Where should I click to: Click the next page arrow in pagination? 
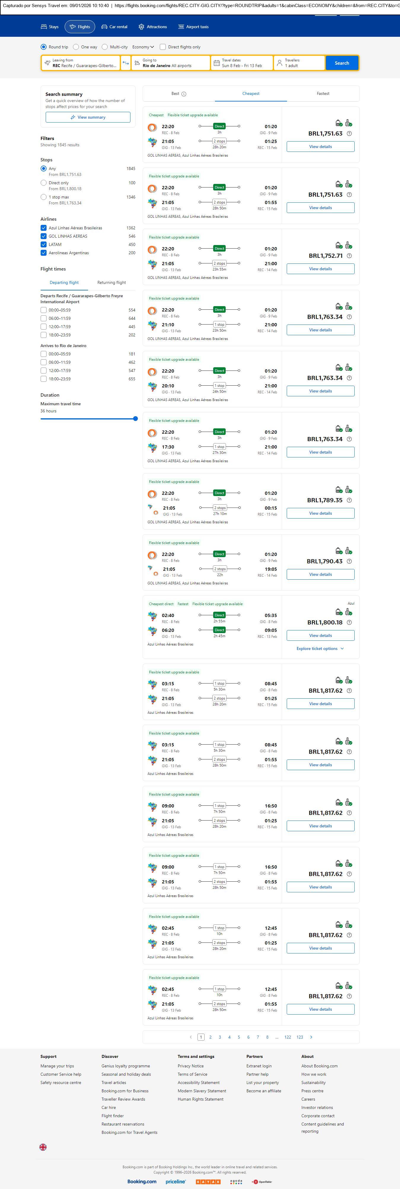tap(311, 1037)
